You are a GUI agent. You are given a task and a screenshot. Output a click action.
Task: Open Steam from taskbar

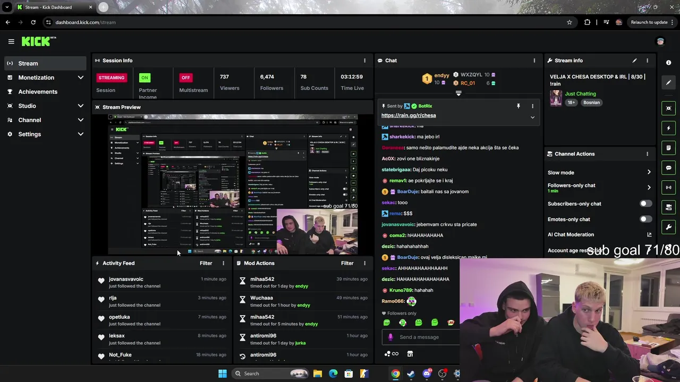[x=411, y=374]
